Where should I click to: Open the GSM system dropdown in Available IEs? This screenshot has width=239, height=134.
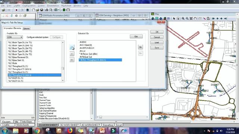pos(15,37)
